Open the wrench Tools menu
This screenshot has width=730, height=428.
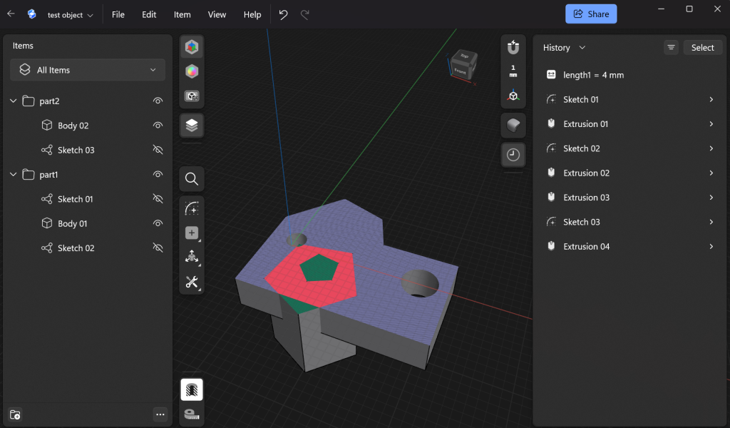click(191, 282)
